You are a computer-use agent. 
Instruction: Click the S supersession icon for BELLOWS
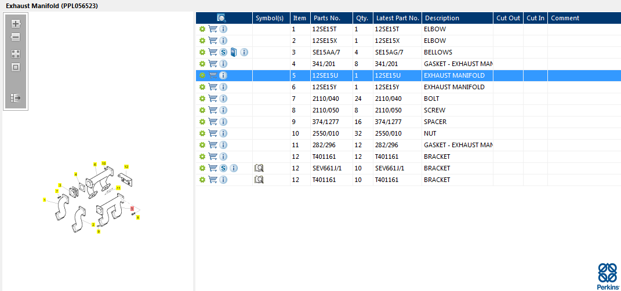tap(223, 52)
